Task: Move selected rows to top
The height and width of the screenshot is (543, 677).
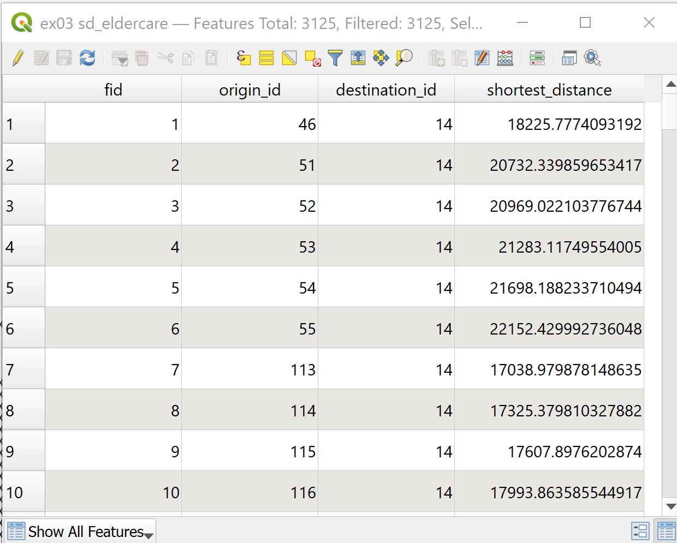Action: coord(358,58)
